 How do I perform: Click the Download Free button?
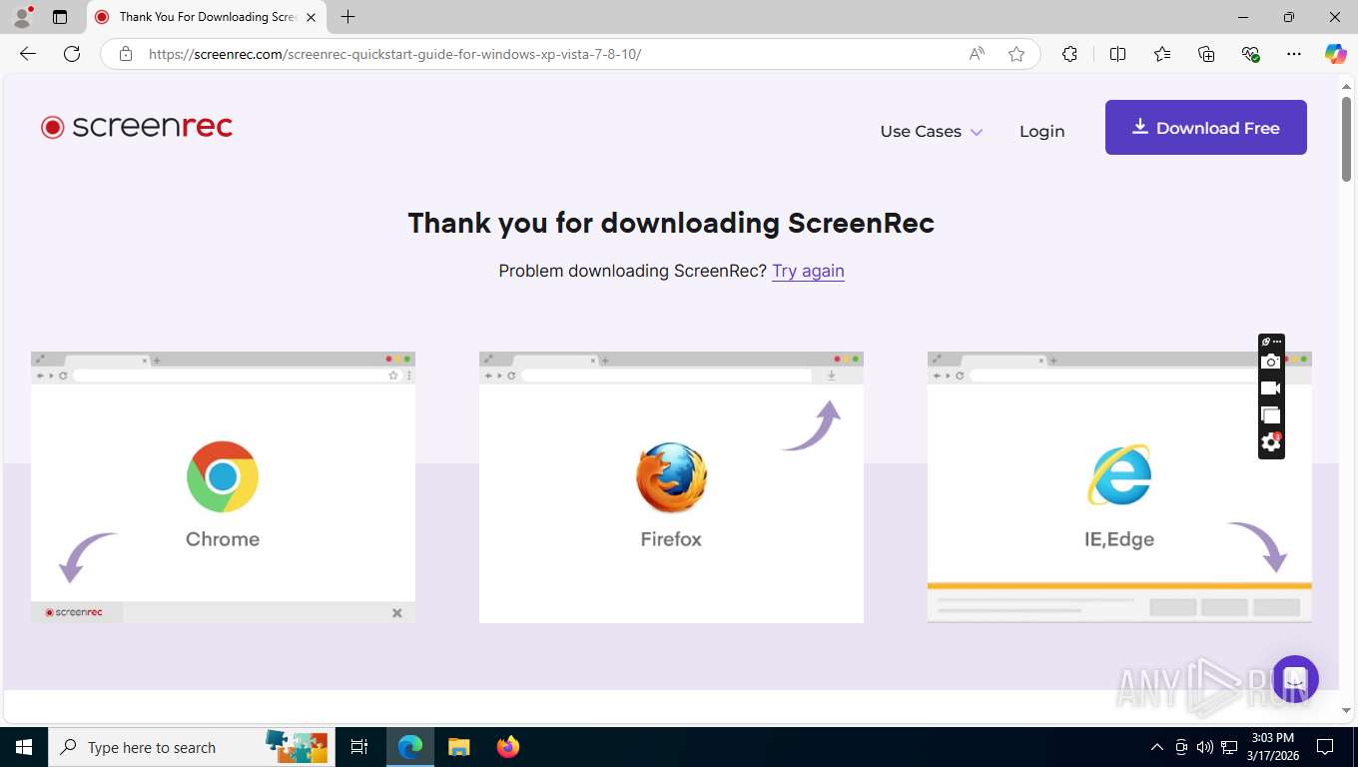point(1205,127)
